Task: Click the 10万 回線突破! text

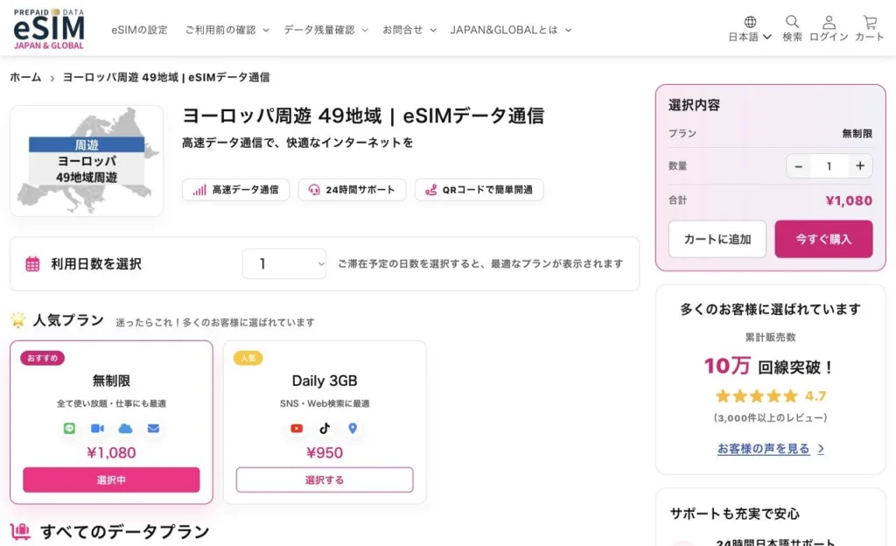Action: coord(770,366)
